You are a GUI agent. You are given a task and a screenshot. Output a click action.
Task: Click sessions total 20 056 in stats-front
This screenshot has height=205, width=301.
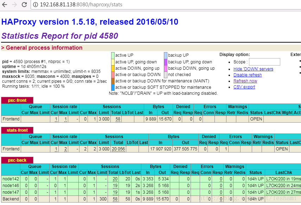click(118, 149)
